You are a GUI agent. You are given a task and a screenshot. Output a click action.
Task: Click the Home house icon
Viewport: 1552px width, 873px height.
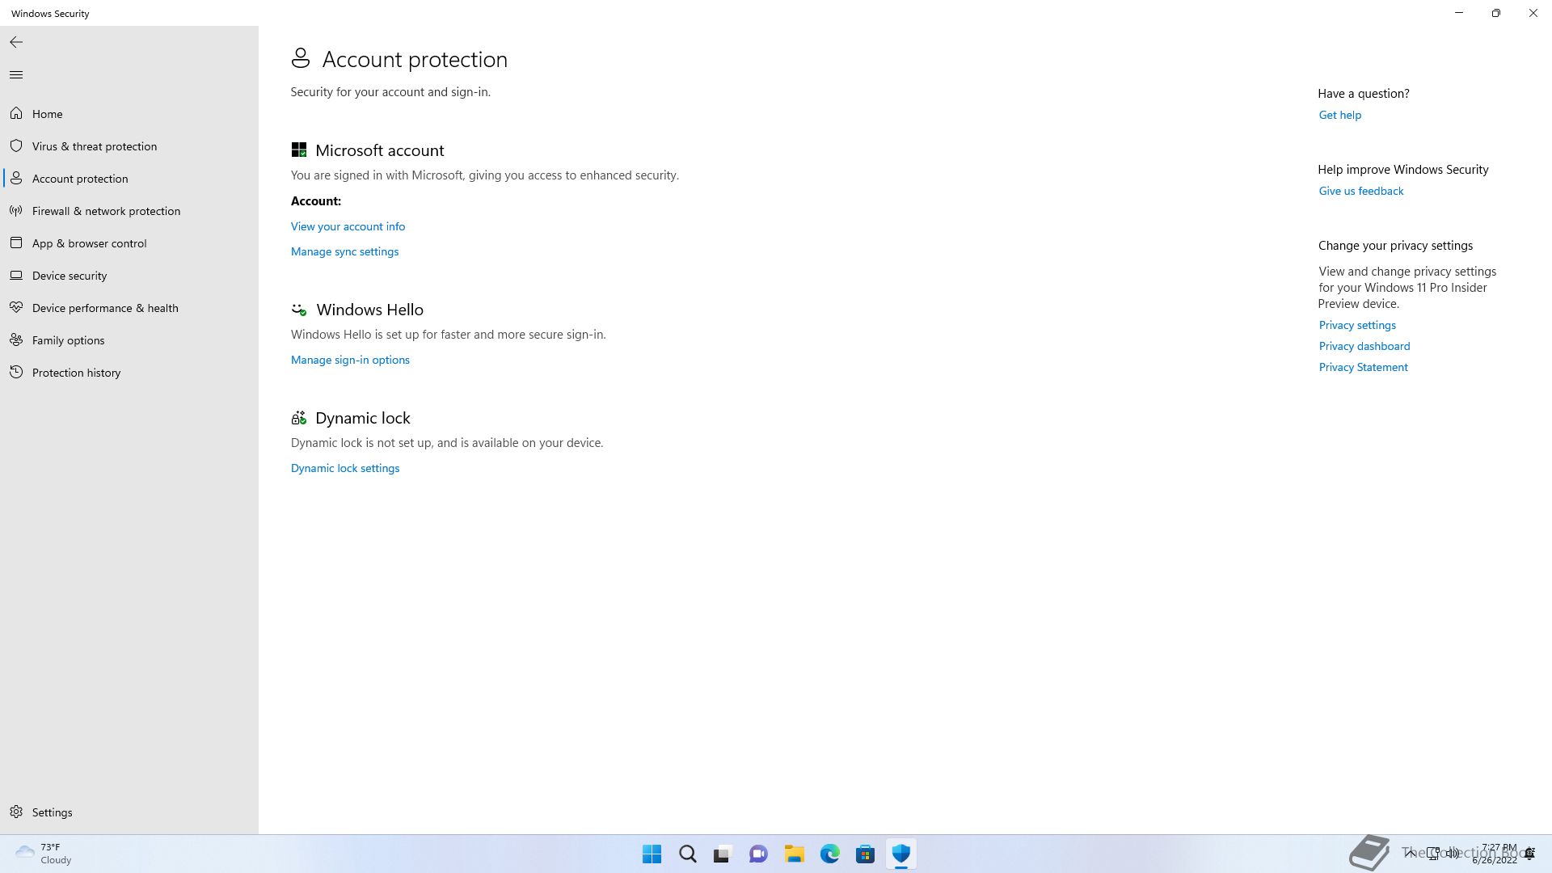tap(16, 114)
